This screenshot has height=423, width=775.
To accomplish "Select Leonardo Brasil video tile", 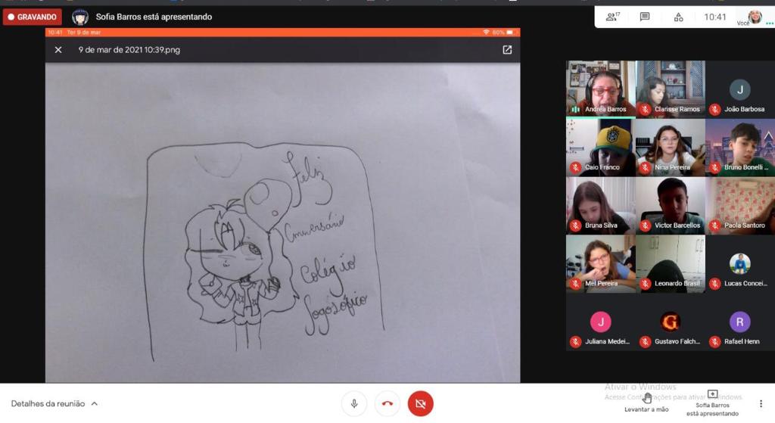I will [x=671, y=264].
